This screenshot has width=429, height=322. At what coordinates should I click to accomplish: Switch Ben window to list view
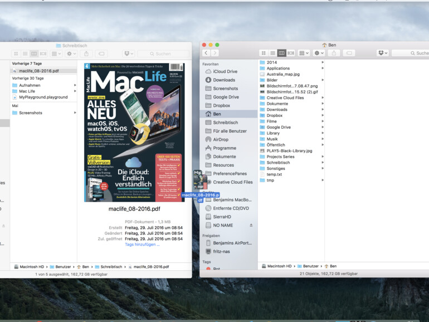point(272,53)
